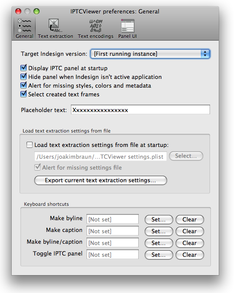Open the Text encodings preferences icon
Viewport: 237px width, 293px height.
tap(95, 28)
